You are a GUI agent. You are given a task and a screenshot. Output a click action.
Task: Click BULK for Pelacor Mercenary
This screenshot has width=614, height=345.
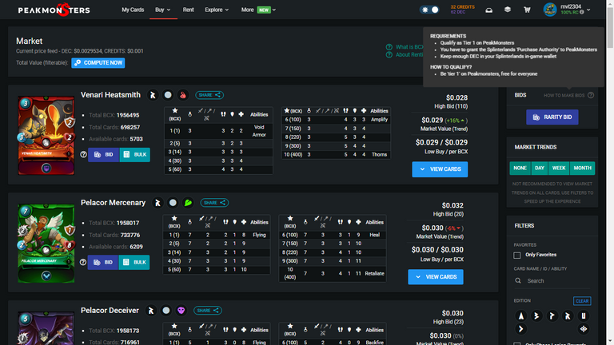tap(134, 262)
